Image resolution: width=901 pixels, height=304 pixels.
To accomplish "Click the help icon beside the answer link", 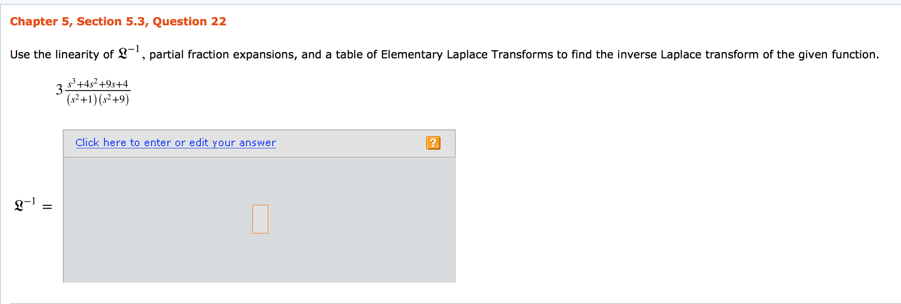I will (x=433, y=142).
